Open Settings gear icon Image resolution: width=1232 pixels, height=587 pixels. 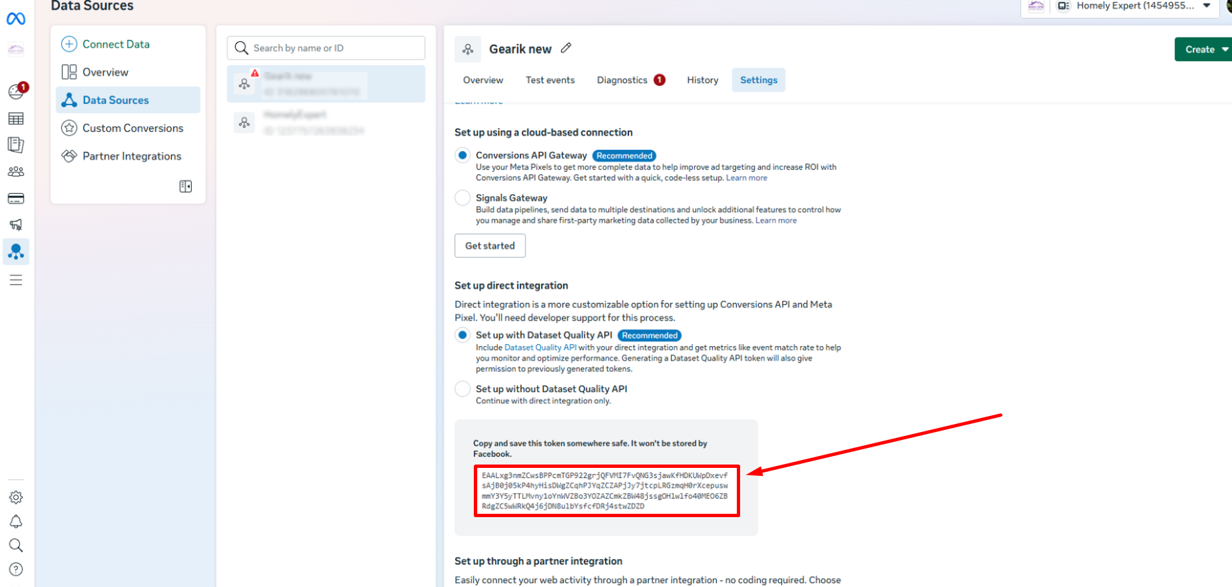(16, 497)
